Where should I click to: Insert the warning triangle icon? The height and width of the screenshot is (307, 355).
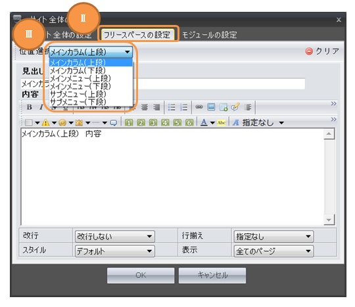click(45, 123)
